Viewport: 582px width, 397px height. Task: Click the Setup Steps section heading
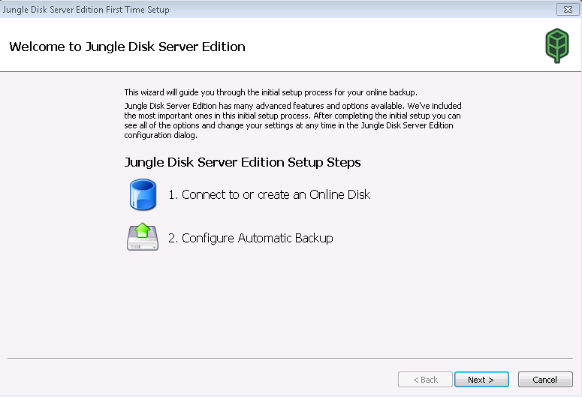pyautogui.click(x=243, y=162)
